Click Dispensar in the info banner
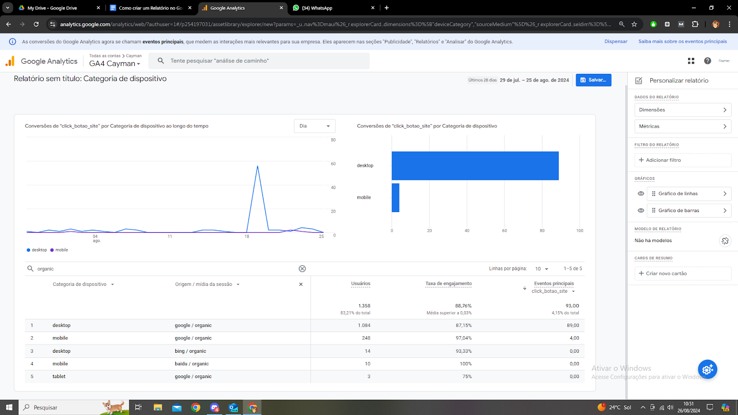This screenshot has height=415, width=738. pyautogui.click(x=616, y=41)
